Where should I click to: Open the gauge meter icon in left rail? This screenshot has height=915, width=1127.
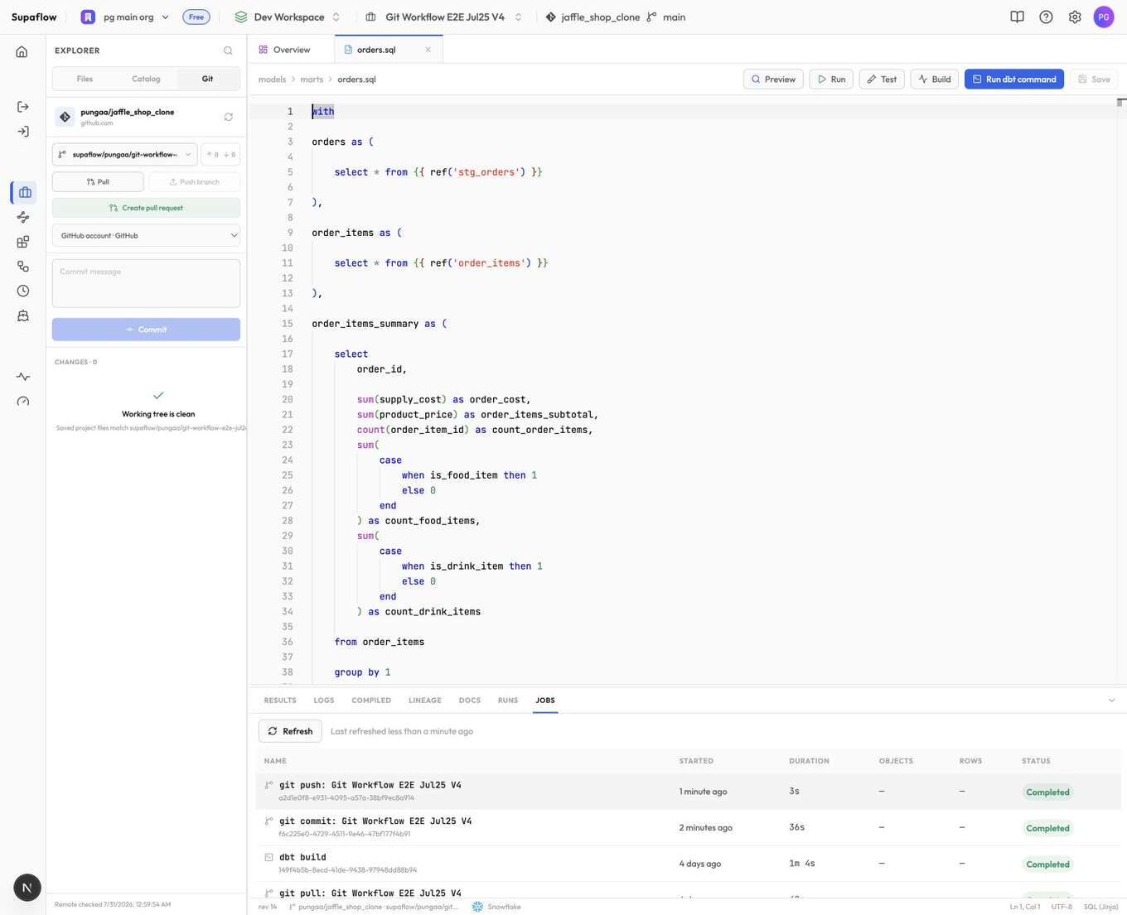23,402
